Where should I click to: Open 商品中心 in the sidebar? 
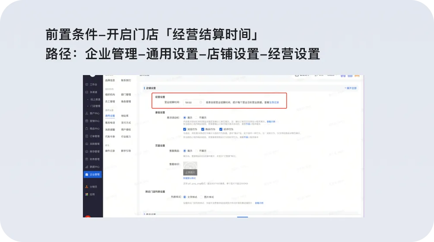[93, 129]
